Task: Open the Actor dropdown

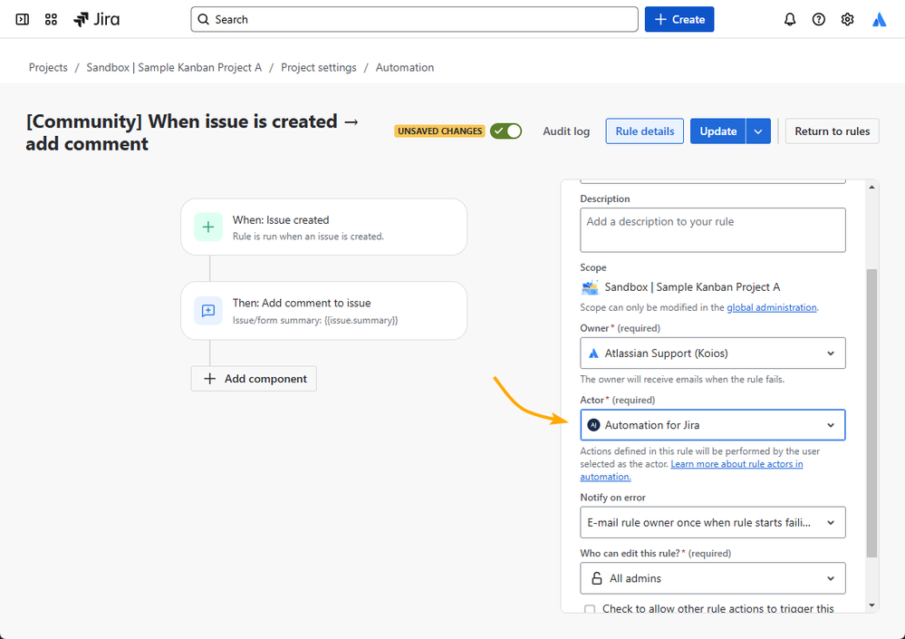Action: 713,425
